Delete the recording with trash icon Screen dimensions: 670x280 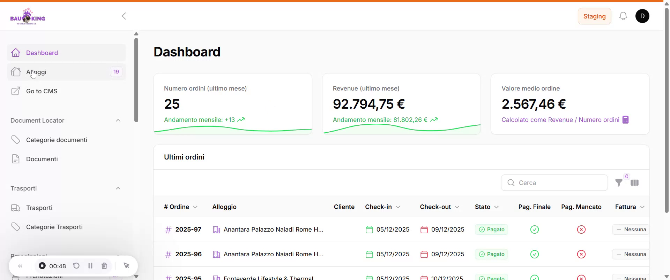click(x=104, y=266)
